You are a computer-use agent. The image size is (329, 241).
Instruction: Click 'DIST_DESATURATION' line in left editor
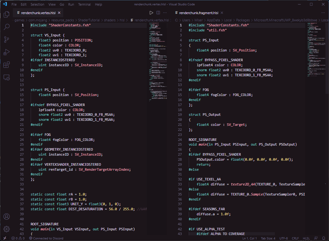pos(89,209)
